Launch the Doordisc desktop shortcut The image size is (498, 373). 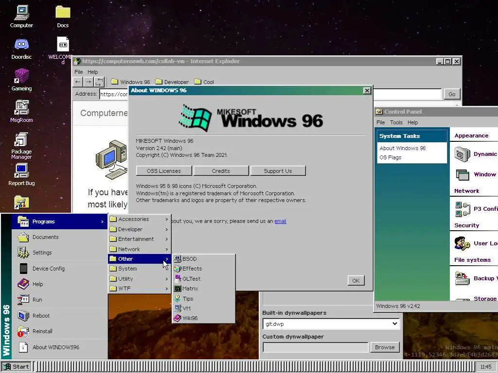pyautogui.click(x=21, y=48)
